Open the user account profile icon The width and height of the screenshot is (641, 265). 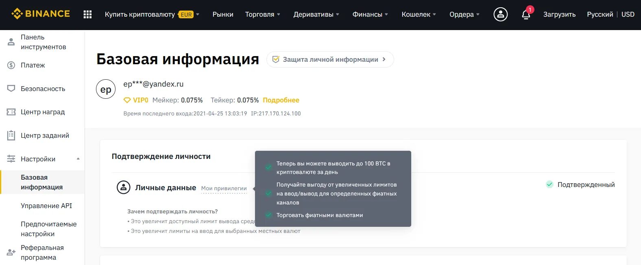[500, 14]
